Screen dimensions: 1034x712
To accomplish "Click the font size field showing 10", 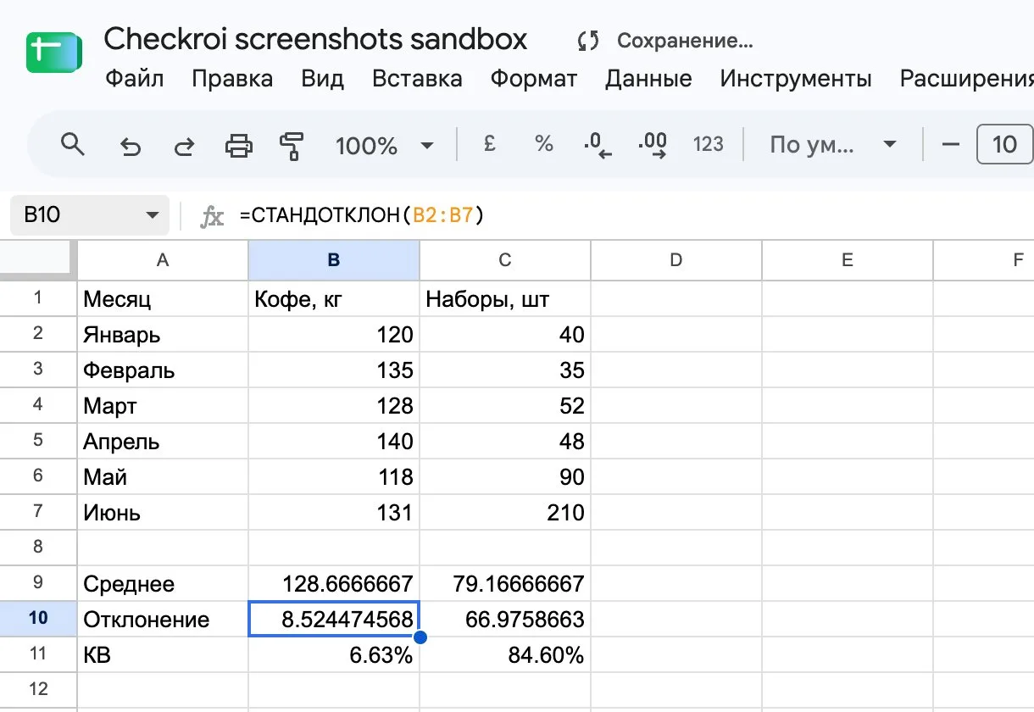I will [x=1004, y=144].
